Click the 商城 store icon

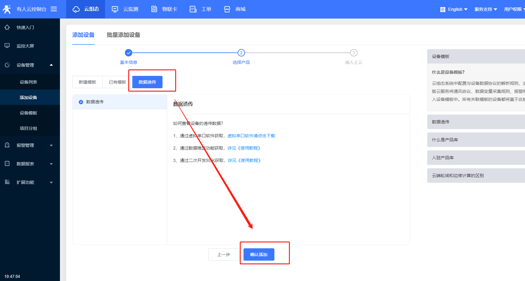[x=227, y=9]
